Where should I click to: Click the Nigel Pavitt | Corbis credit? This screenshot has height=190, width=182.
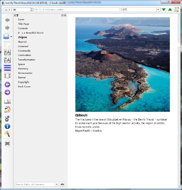pyautogui.click(x=89, y=131)
